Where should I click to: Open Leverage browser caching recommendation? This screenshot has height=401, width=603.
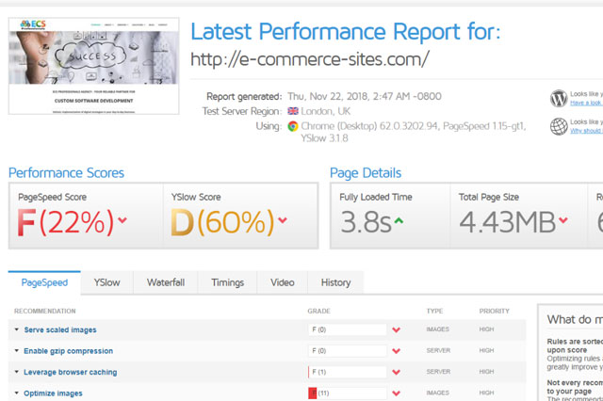click(71, 372)
